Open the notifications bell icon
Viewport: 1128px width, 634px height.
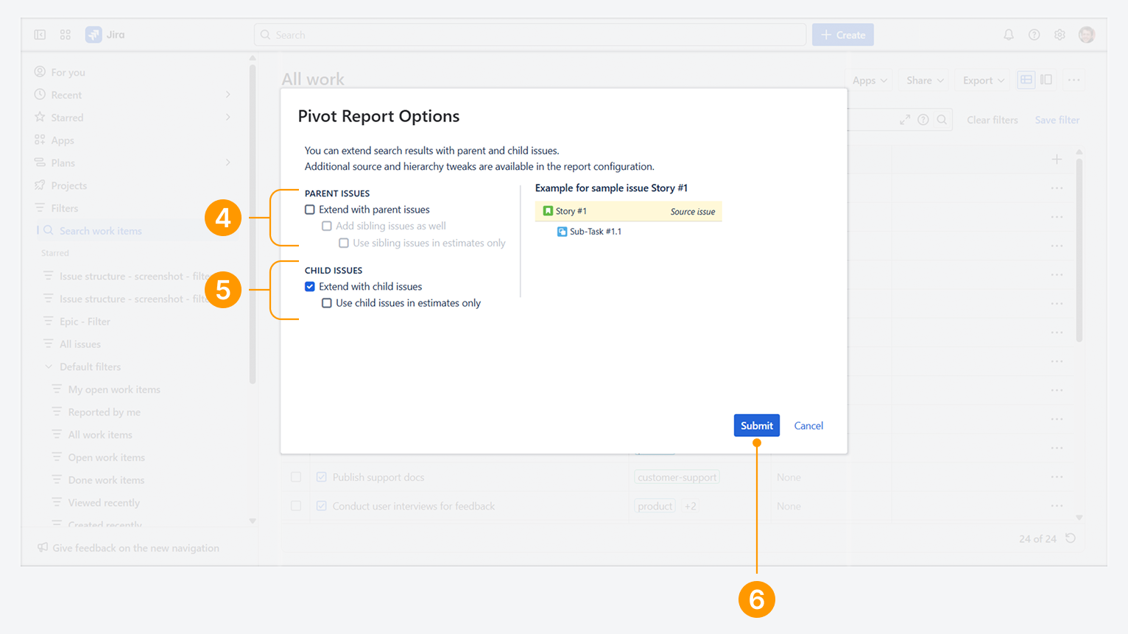[x=1009, y=35]
